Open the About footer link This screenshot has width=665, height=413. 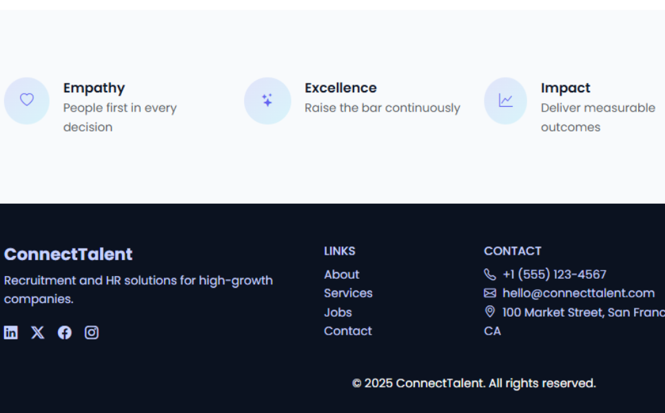342,275
